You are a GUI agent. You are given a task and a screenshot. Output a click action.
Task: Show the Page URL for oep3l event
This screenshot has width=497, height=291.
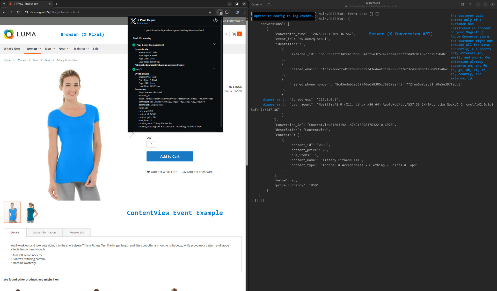pos(152,83)
